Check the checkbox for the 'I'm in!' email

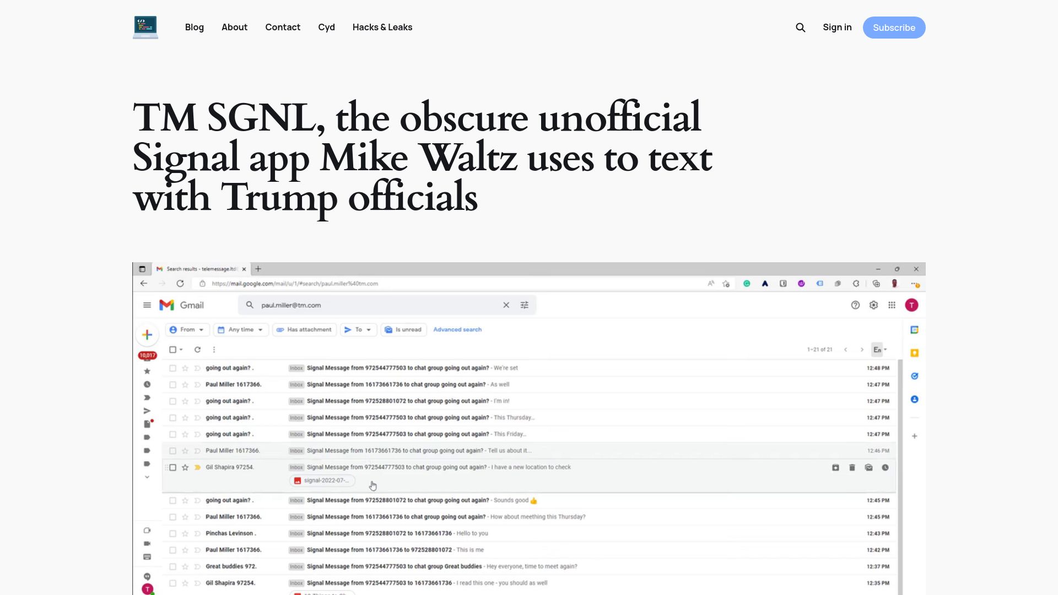[x=172, y=401]
